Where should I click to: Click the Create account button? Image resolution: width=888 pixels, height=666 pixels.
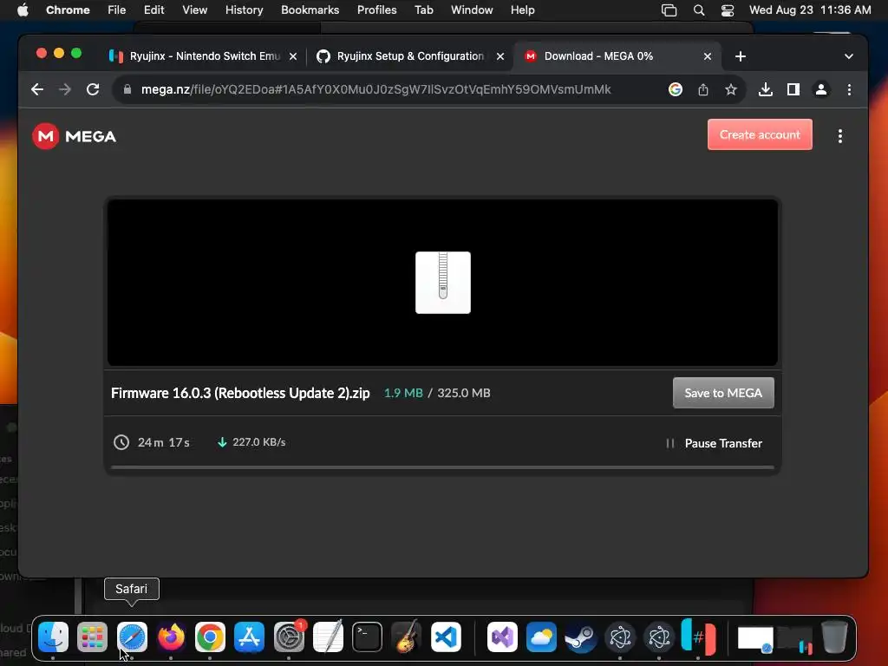coord(760,134)
